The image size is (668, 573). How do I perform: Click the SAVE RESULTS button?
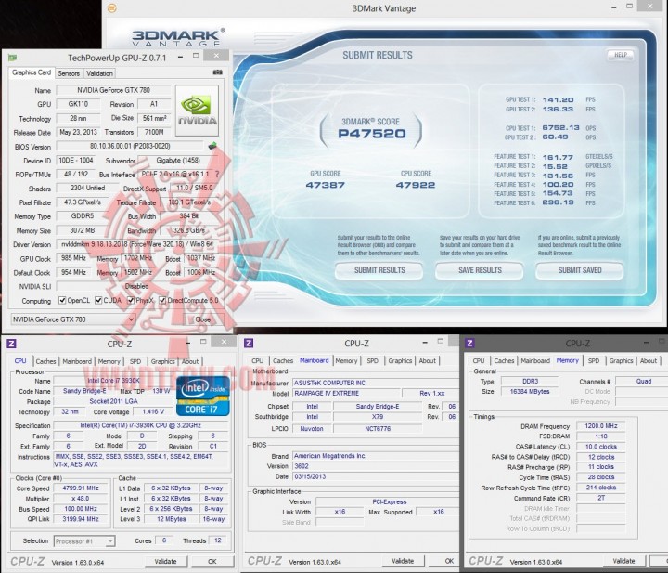(x=480, y=271)
